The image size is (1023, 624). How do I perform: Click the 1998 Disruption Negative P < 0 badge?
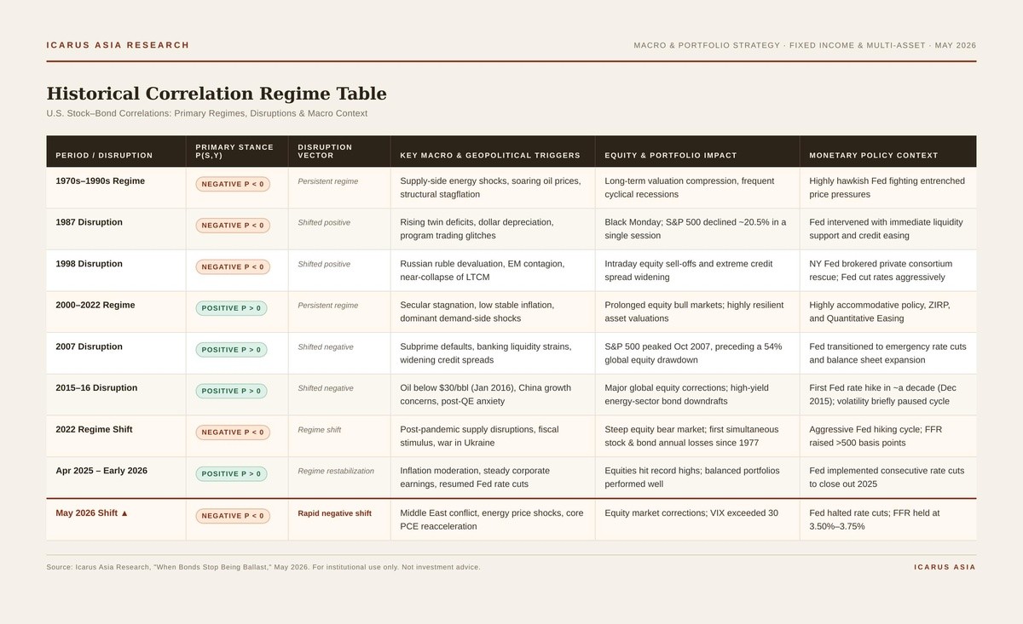tap(233, 266)
